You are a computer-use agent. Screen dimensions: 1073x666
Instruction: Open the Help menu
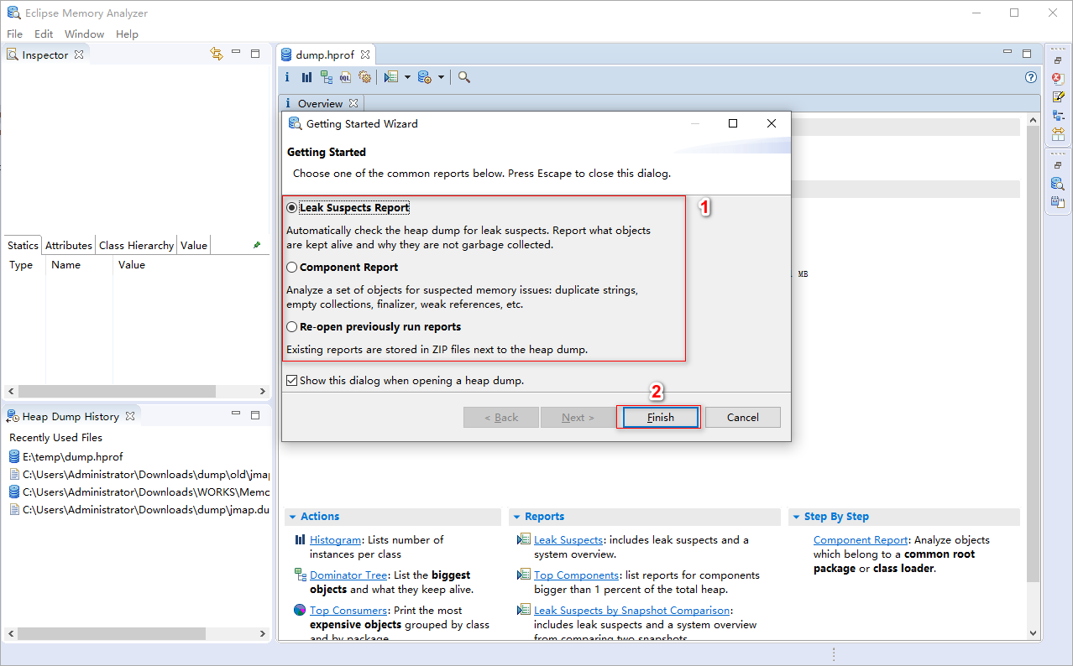127,34
